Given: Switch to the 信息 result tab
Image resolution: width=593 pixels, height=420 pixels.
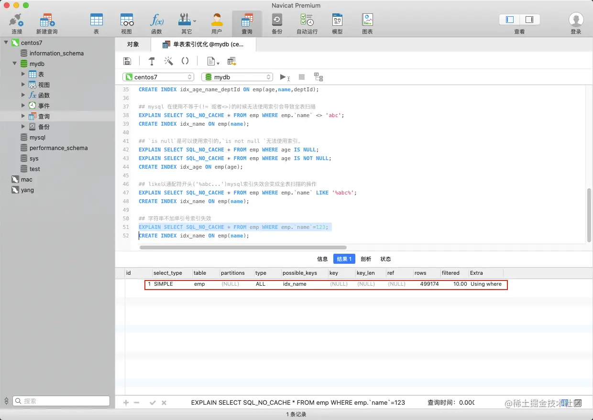Looking at the screenshot, I should pyautogui.click(x=323, y=259).
